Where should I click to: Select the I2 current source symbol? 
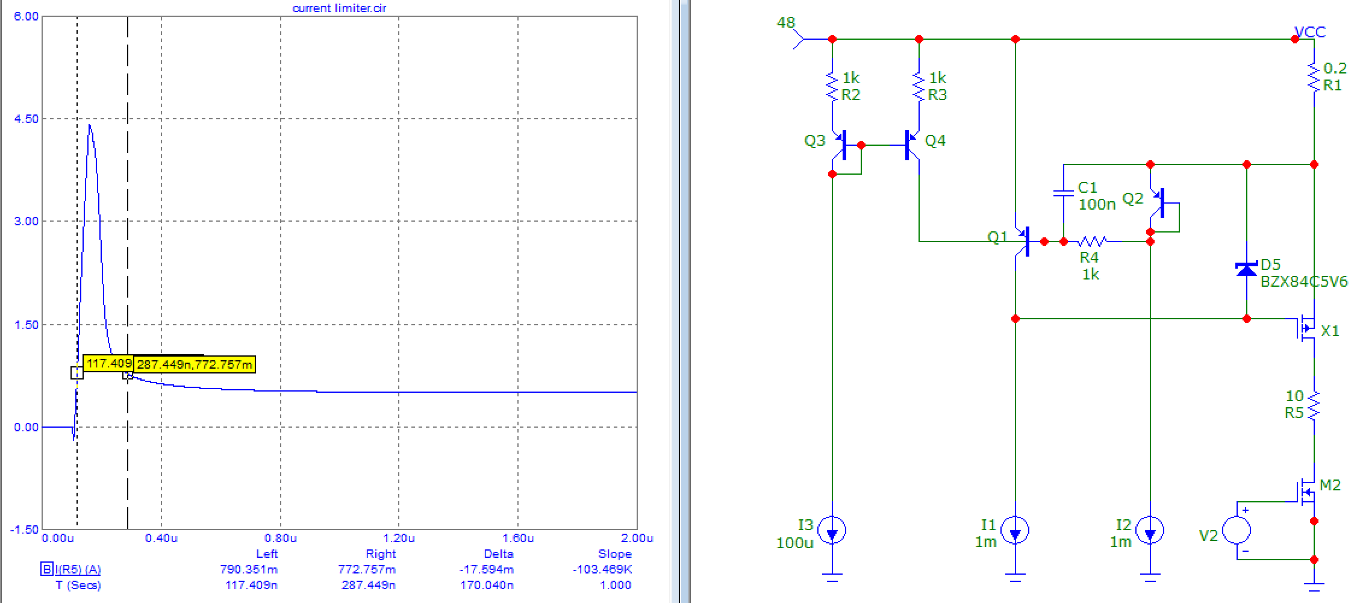click(1150, 531)
